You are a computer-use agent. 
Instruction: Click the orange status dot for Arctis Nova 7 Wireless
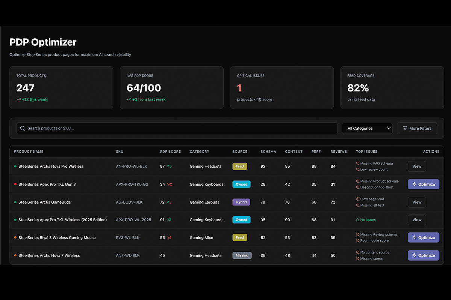(15, 255)
